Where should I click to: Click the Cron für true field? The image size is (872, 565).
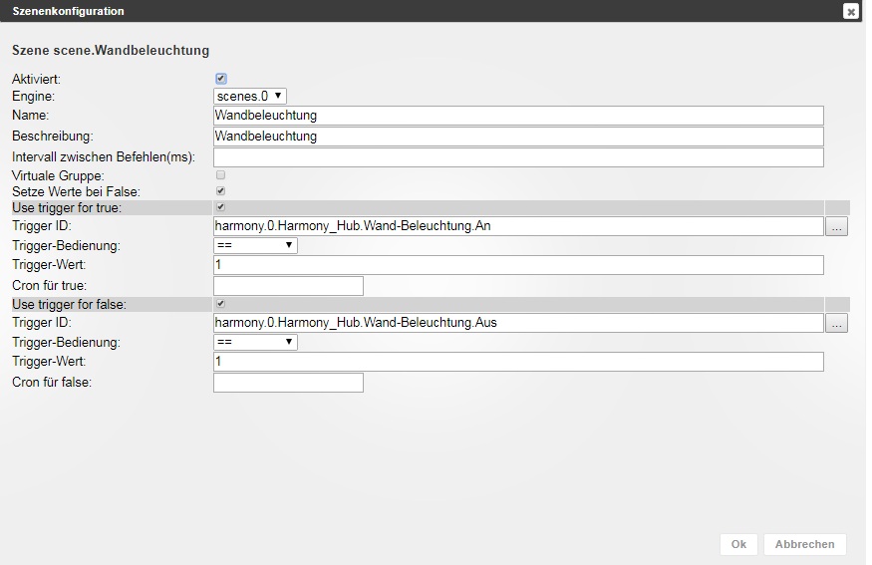click(x=288, y=286)
